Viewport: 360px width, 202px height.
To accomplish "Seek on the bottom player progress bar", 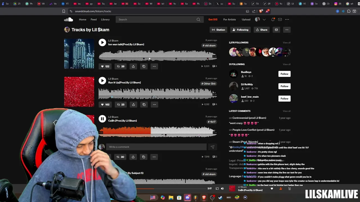I will [171, 189].
